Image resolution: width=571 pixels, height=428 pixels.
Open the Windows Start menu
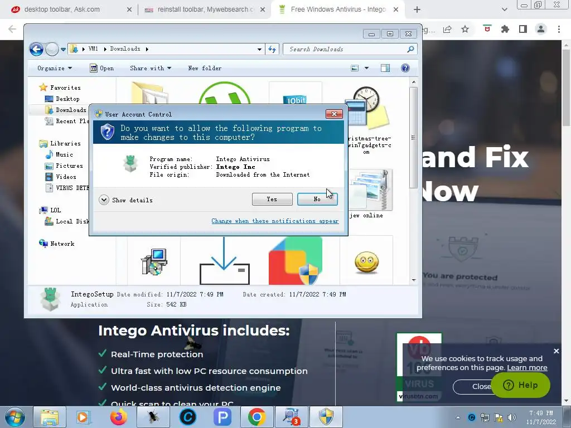coord(15,417)
